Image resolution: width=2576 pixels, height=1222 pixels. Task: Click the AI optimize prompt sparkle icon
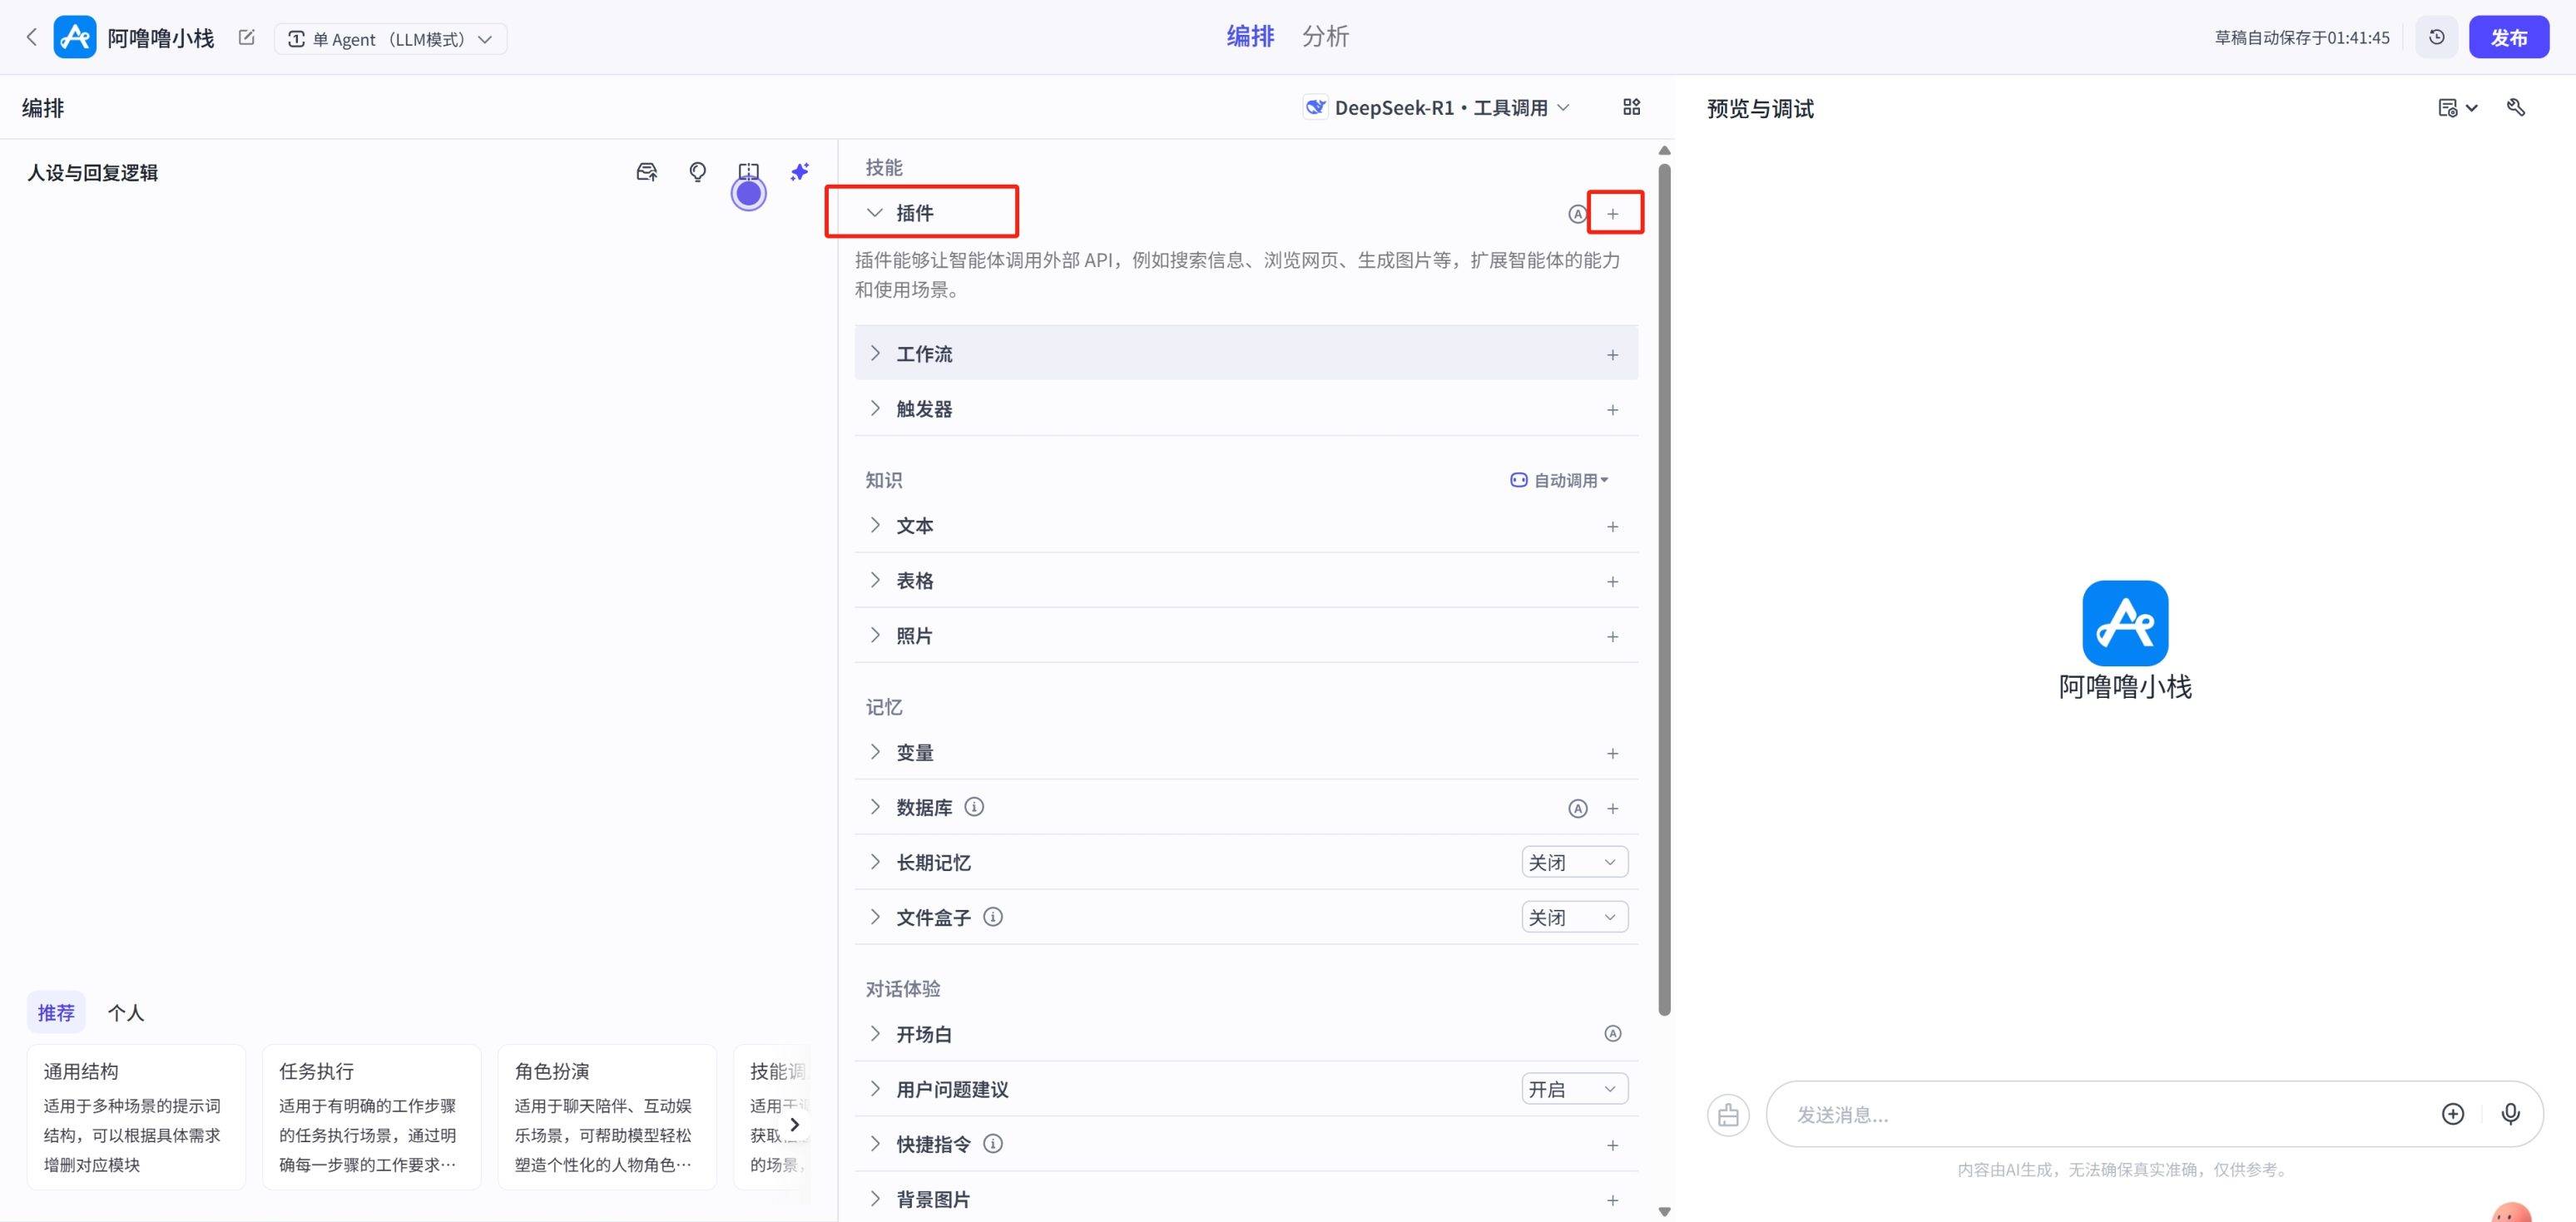799,172
